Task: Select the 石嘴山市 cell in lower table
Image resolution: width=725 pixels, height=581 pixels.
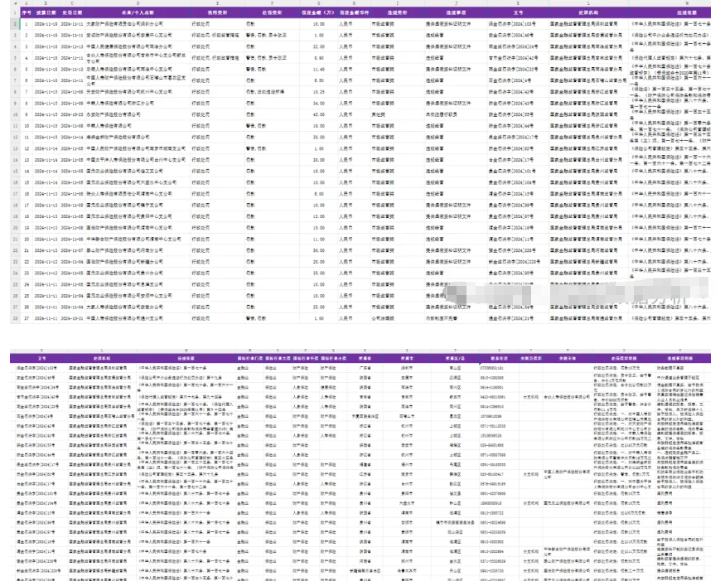Action: (407, 416)
